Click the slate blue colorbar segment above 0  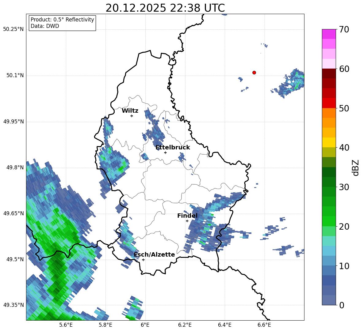[x=329, y=300]
